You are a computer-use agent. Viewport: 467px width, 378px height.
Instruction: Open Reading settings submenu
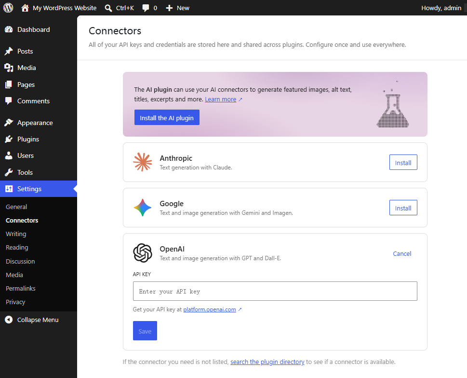coord(17,247)
